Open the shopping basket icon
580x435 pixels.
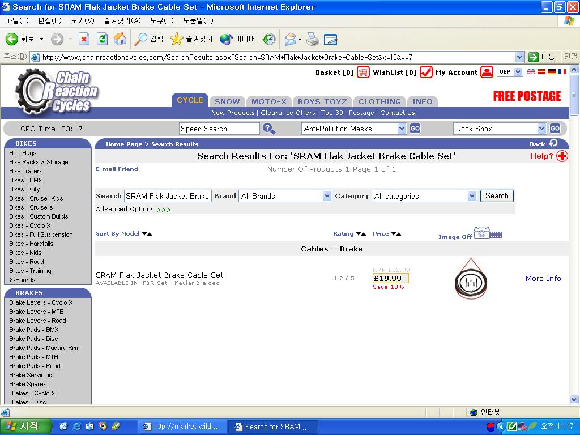click(363, 72)
